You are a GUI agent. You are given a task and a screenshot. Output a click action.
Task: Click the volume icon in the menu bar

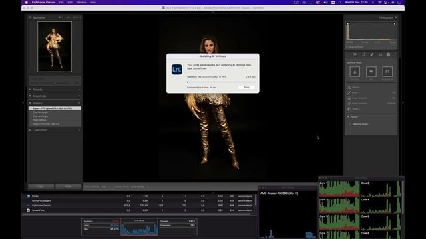tap(325, 2)
